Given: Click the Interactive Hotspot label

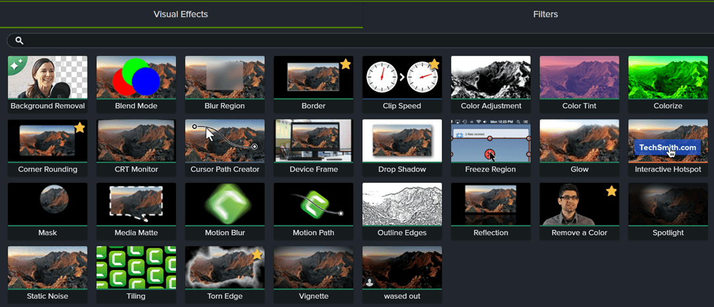Looking at the screenshot, I should 668,169.
